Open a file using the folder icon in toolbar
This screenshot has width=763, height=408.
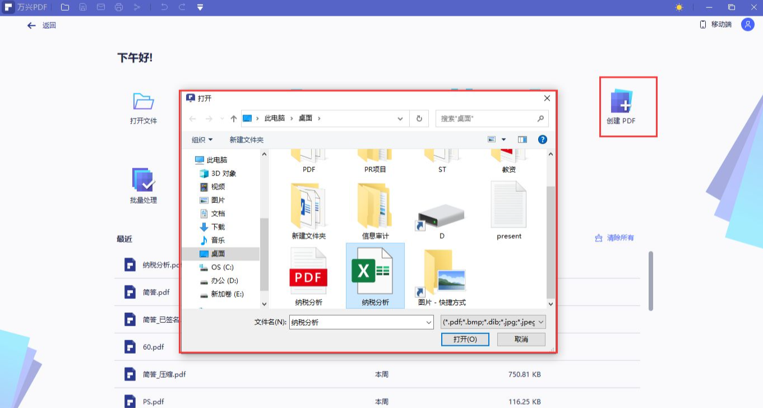(x=65, y=8)
